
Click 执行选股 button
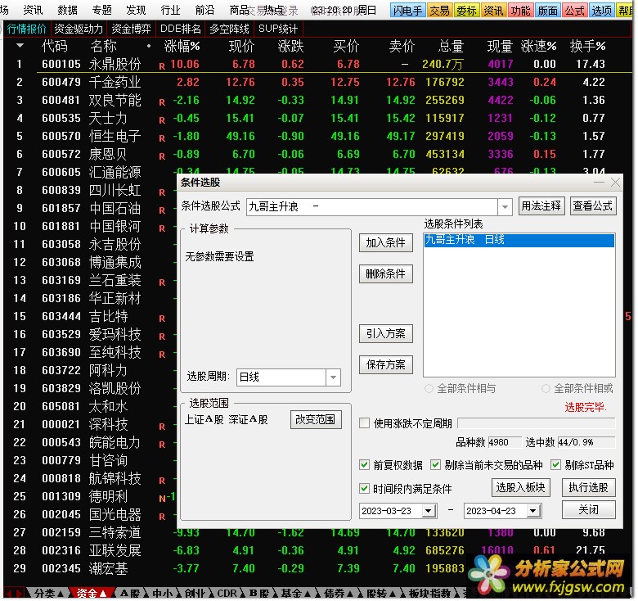tap(588, 487)
